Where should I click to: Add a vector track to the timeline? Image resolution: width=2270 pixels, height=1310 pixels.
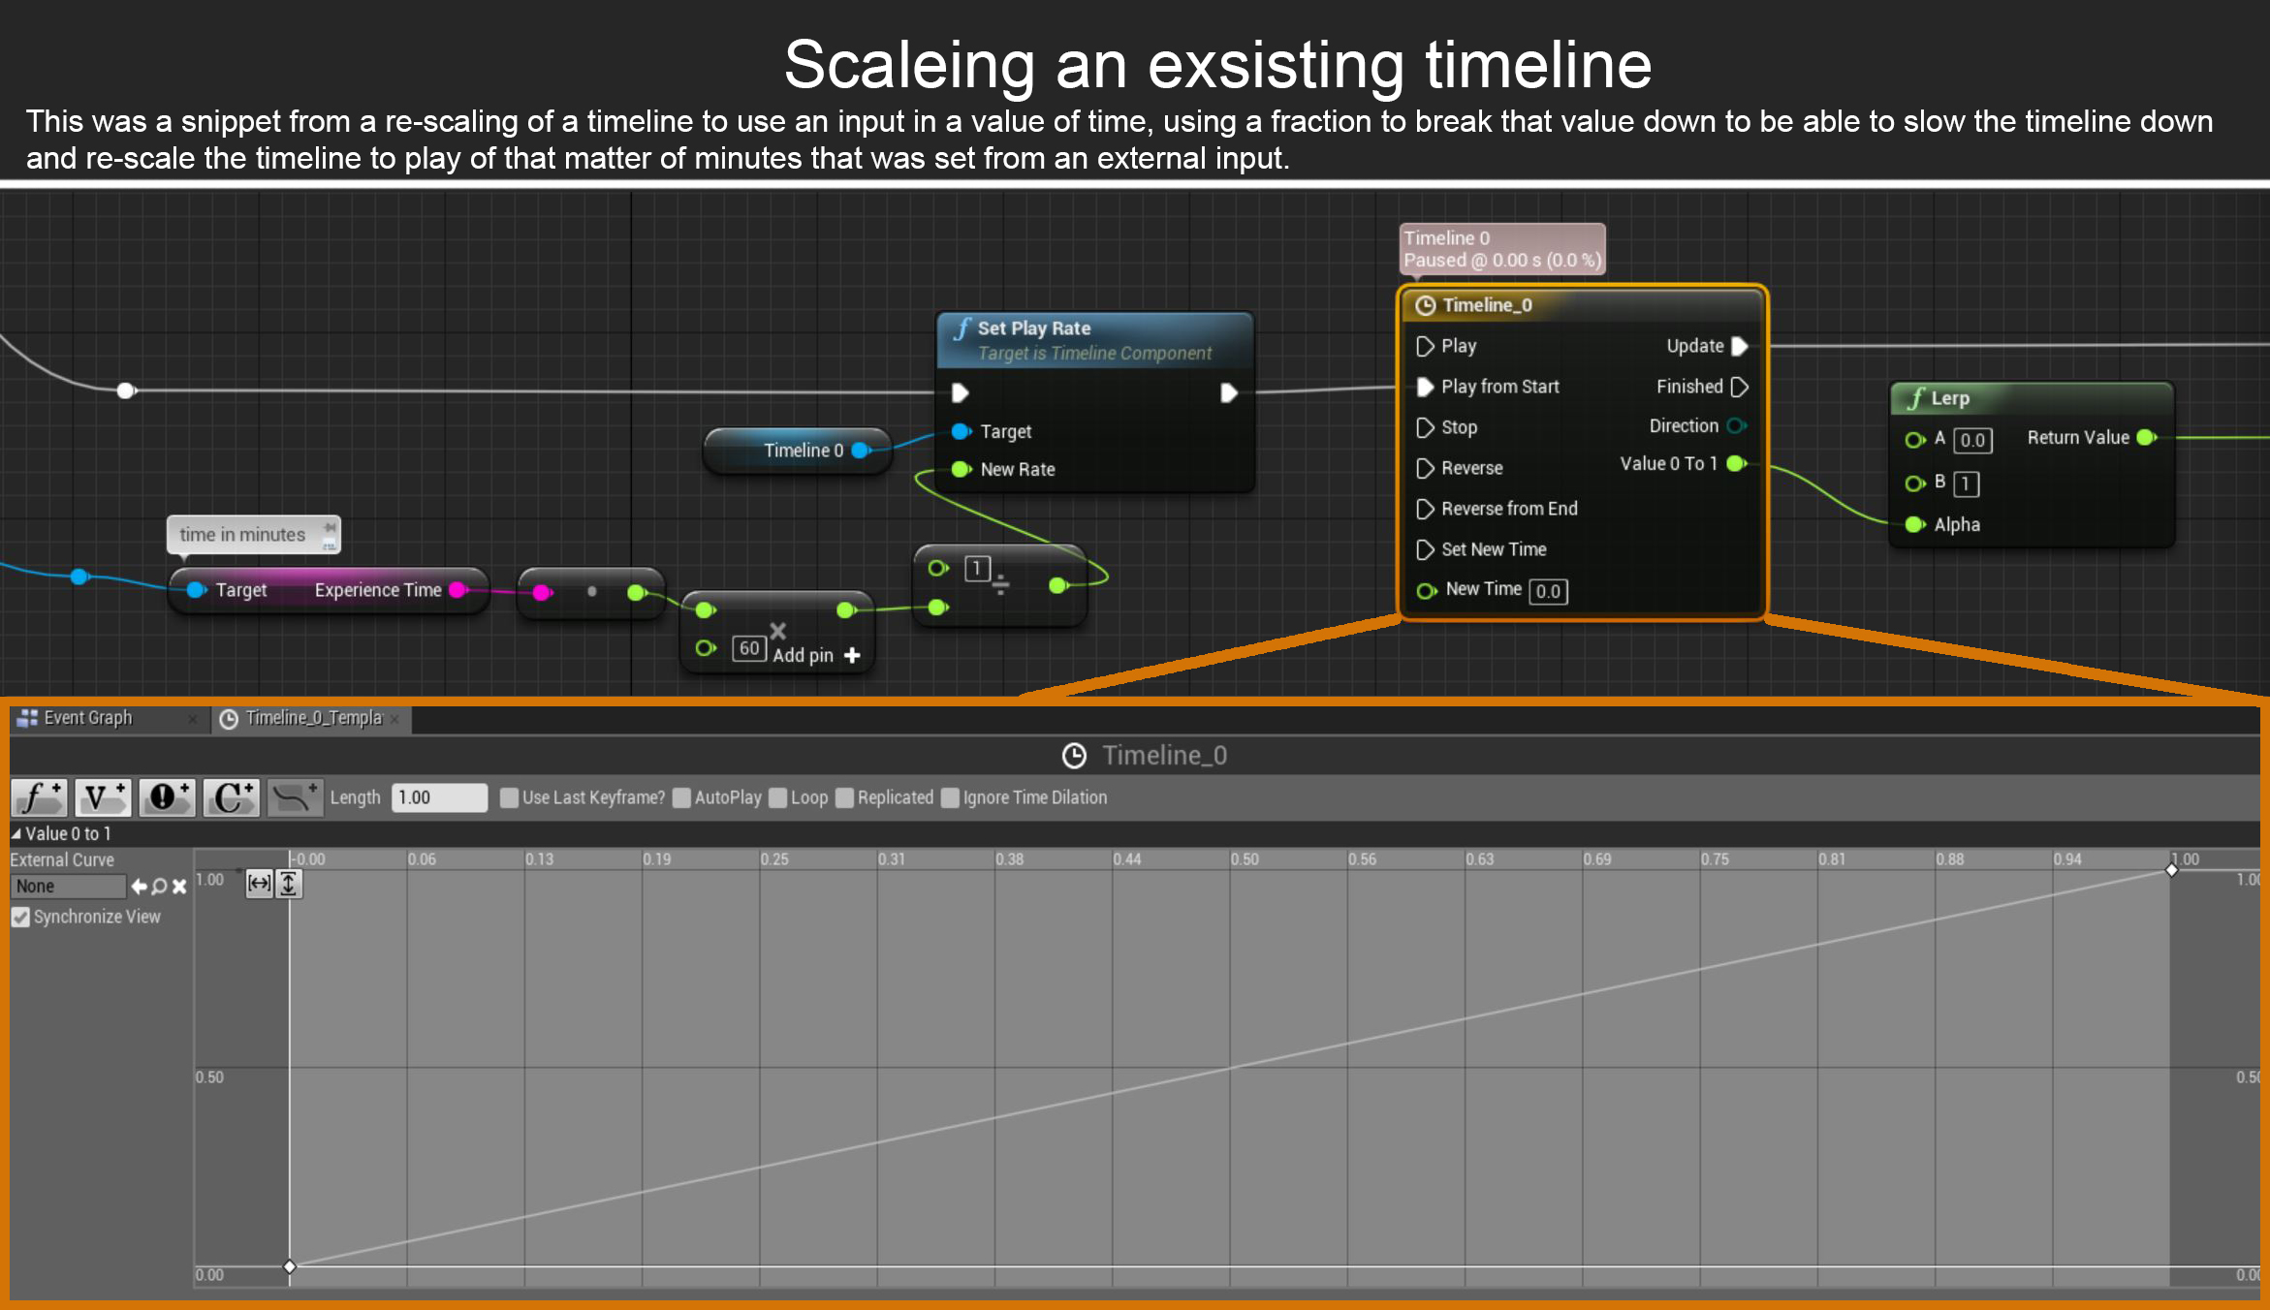[103, 797]
